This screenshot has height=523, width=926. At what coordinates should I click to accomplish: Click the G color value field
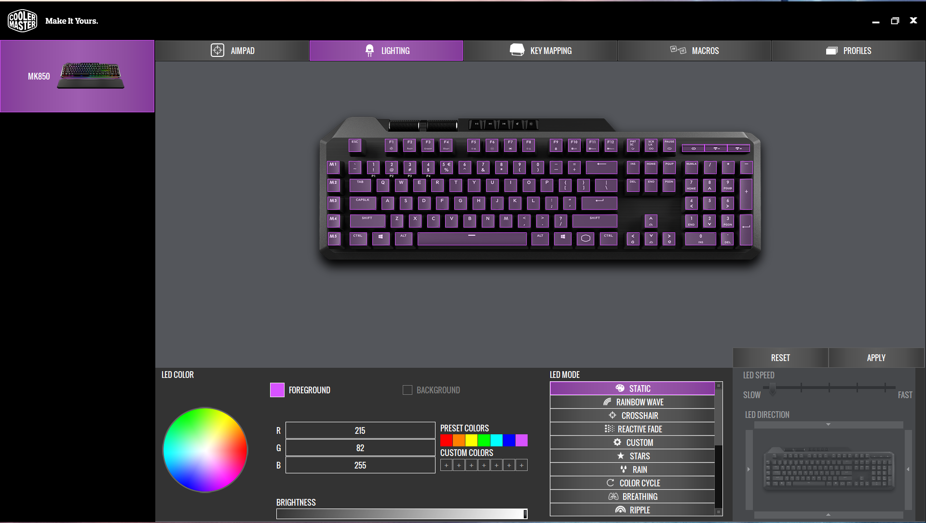click(x=360, y=448)
